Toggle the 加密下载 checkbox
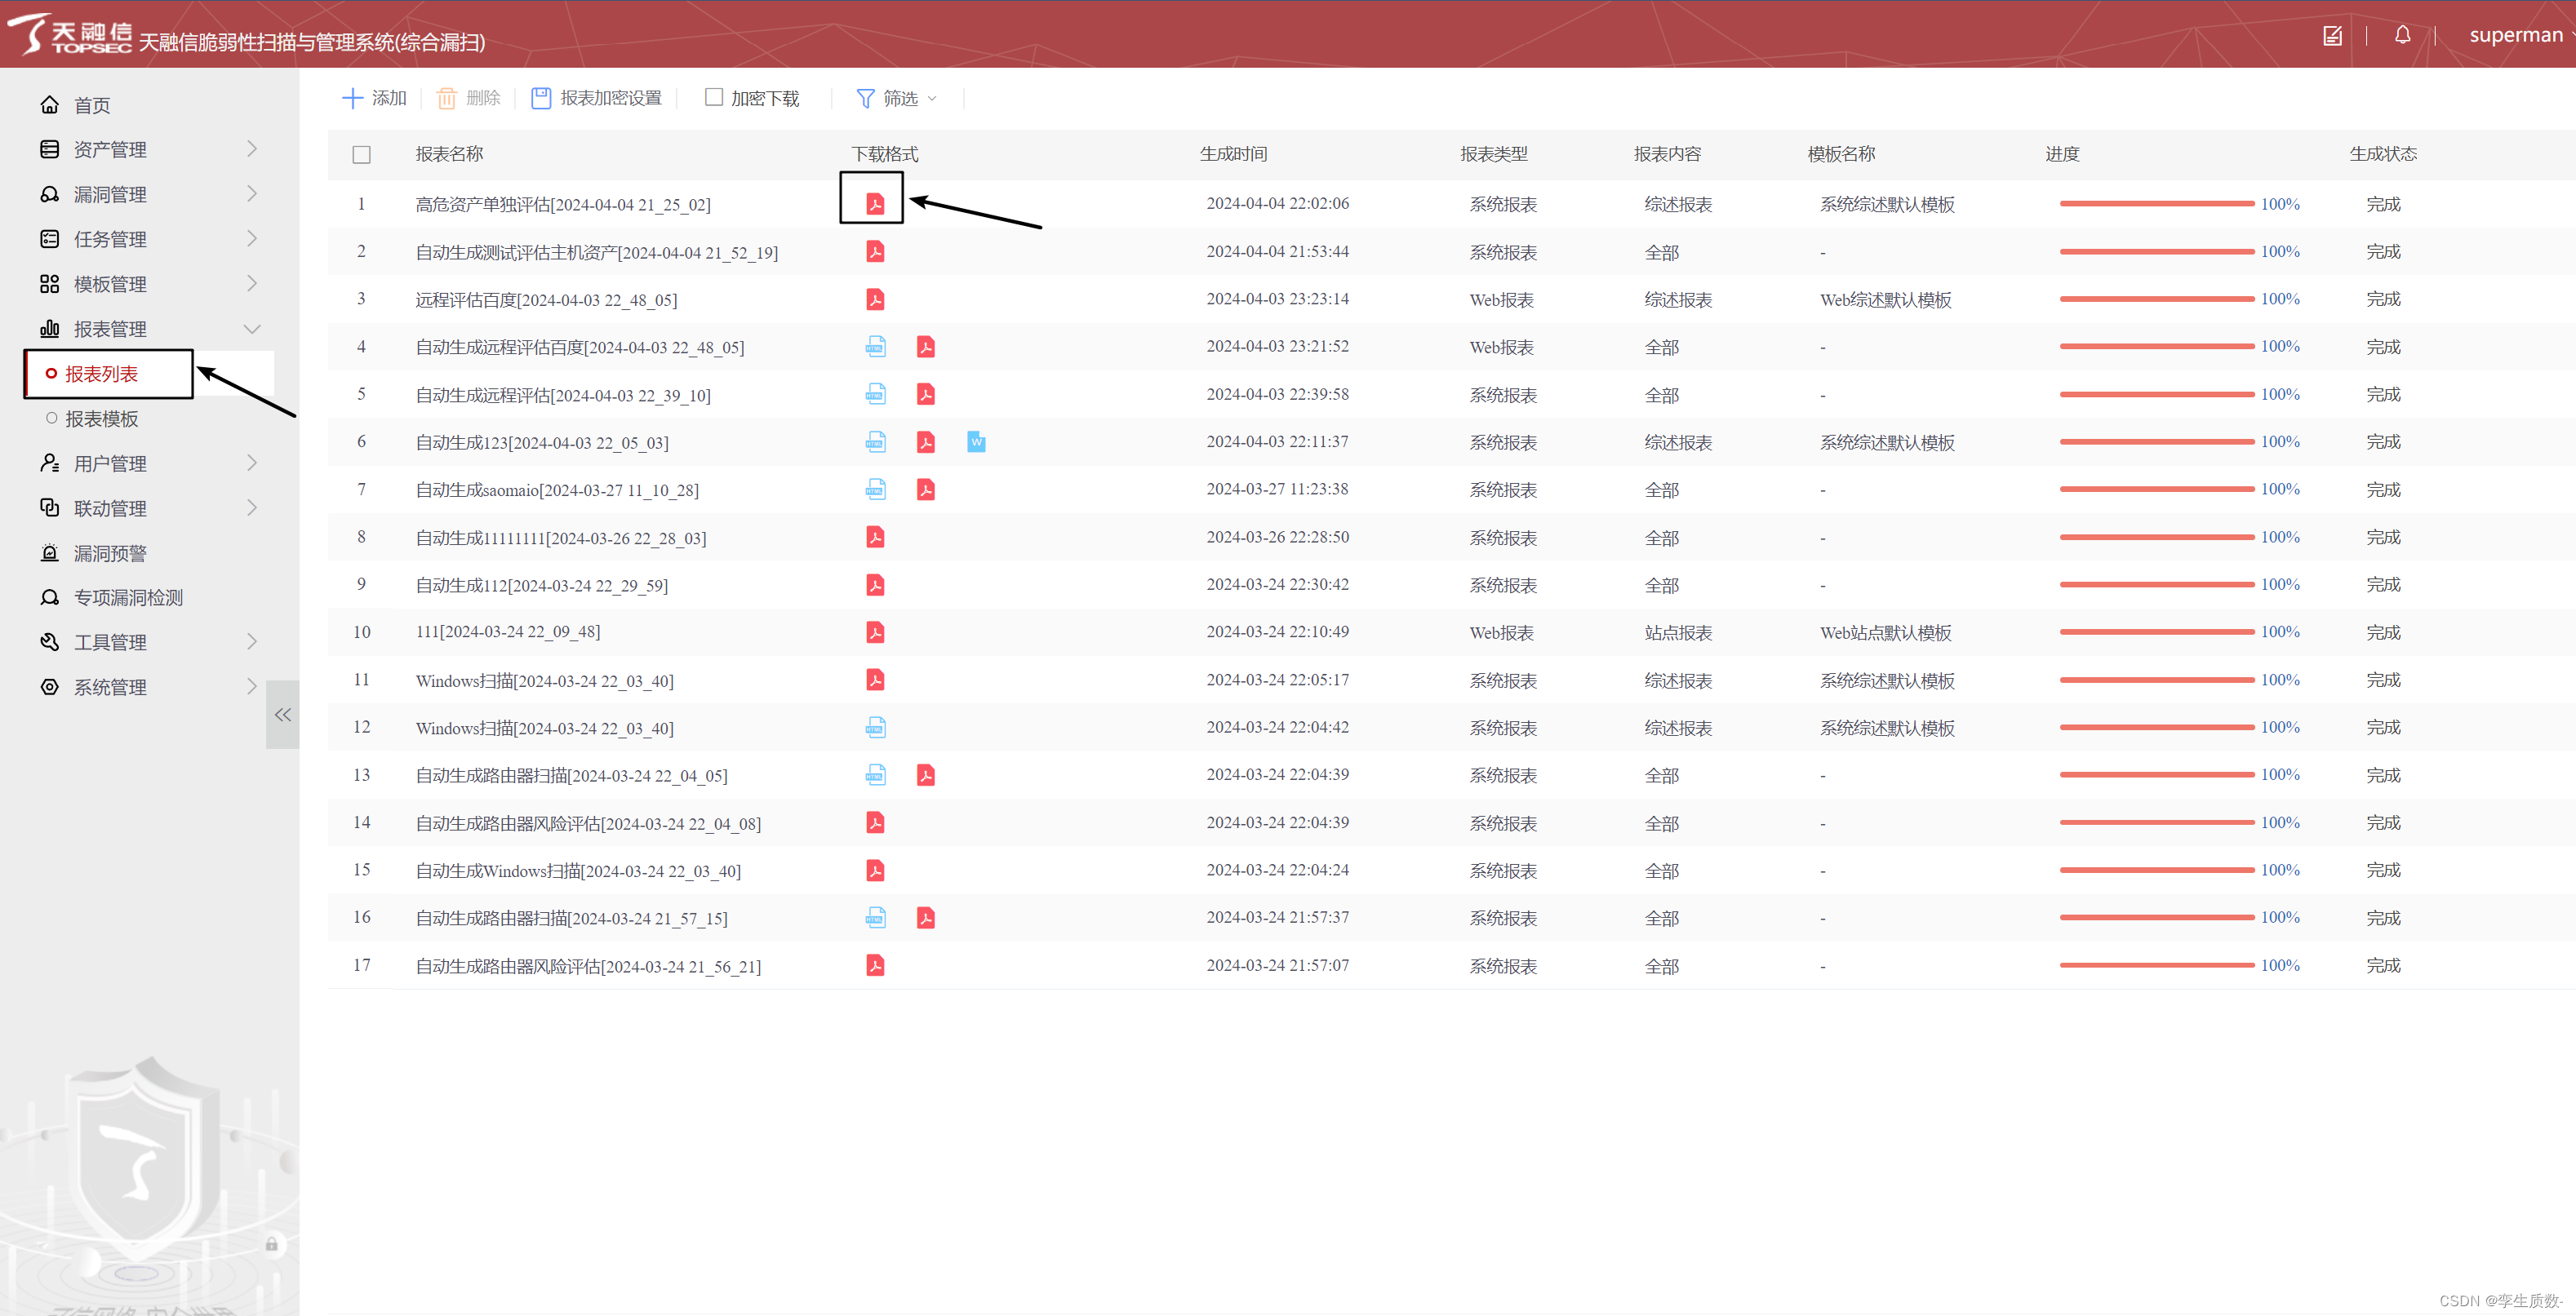 714,97
